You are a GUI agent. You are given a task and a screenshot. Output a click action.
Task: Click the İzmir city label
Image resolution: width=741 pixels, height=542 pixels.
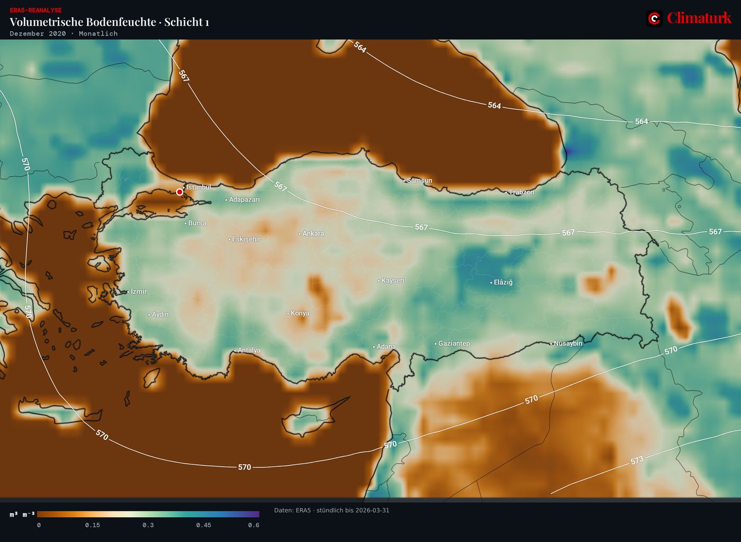point(139,292)
